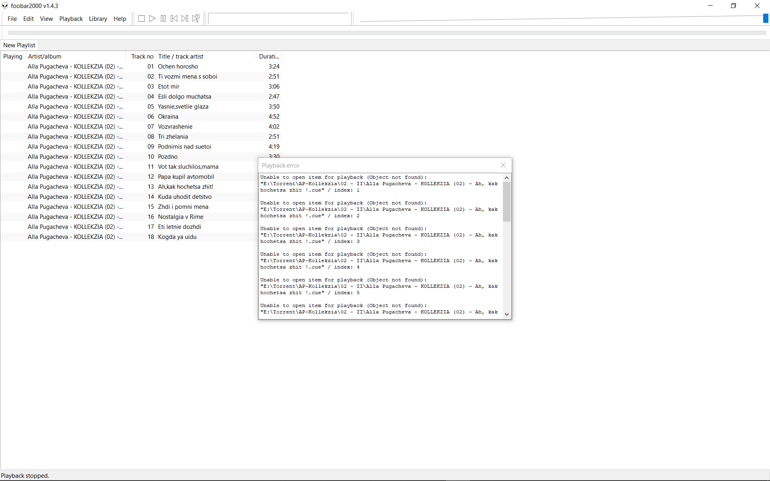Skip to next track toolbar icon
Image resolution: width=770 pixels, height=481 pixels.
[x=185, y=18]
